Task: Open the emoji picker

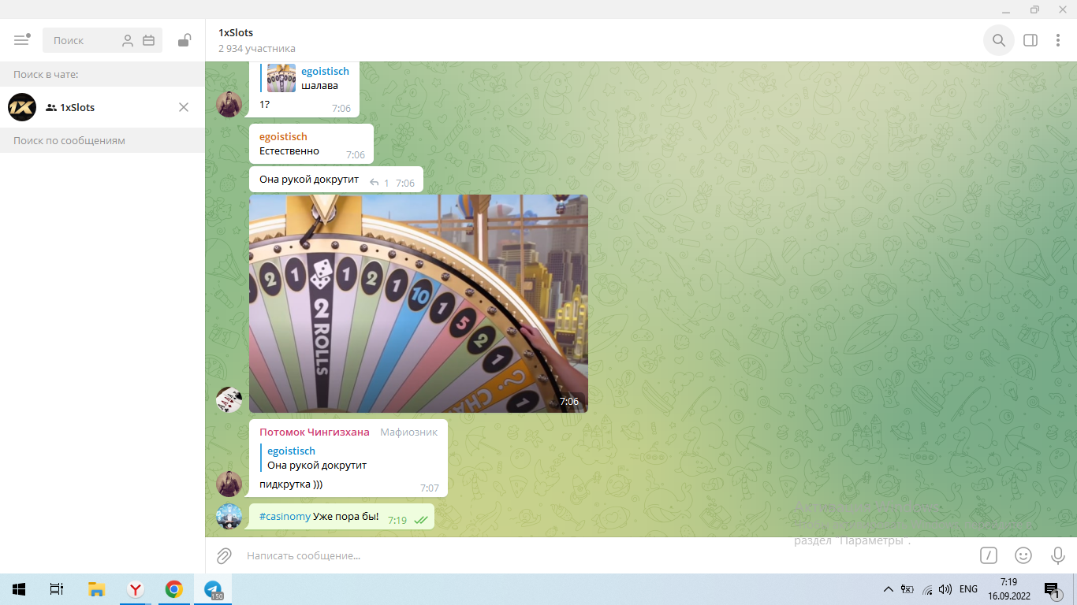Action: (1023, 555)
